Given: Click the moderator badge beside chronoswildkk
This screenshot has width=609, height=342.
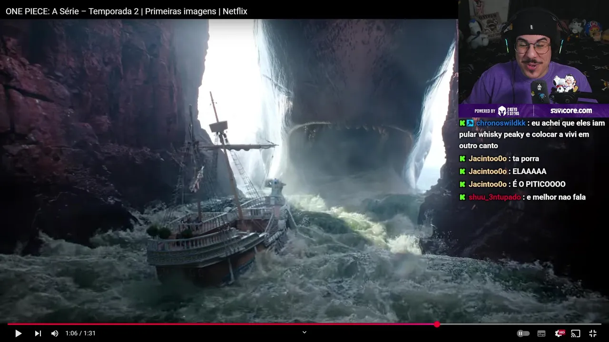Looking at the screenshot, I should coord(470,123).
